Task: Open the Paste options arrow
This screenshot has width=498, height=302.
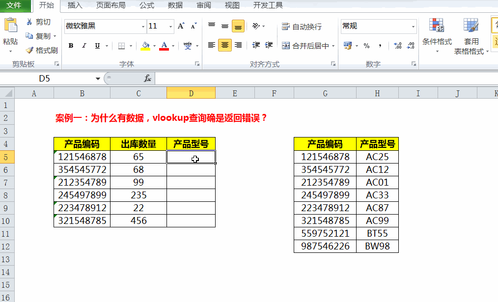Action: 10,51
